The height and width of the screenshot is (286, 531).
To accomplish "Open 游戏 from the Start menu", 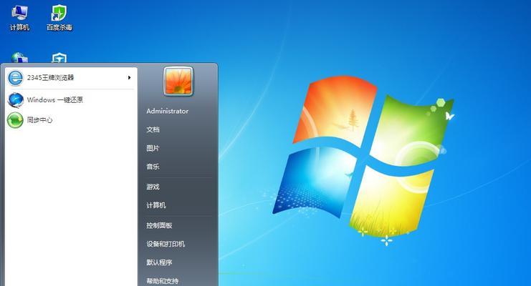I will coord(153,187).
